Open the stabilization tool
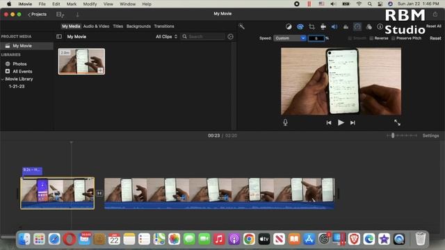 coord(323,26)
